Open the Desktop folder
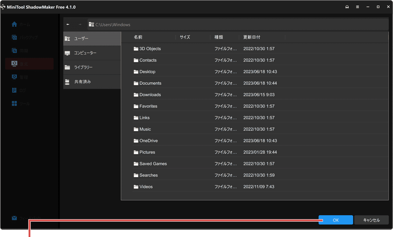Viewport: 393px width, 237px height. pos(147,71)
